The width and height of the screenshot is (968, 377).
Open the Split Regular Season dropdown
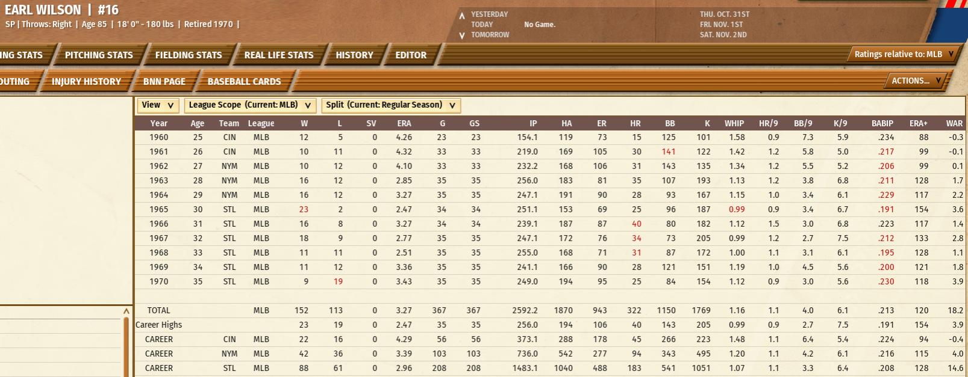[x=390, y=105]
